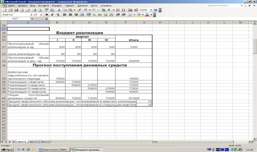Switch to the Практикум taskbar window
The image size is (257, 152).
(x=54, y=150)
